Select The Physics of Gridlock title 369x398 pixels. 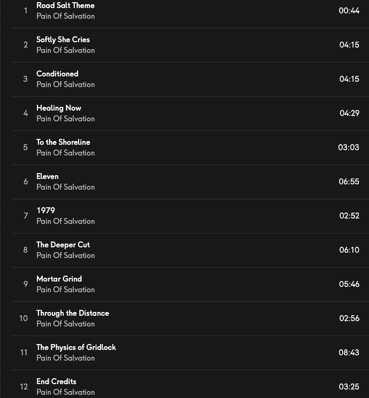pyautogui.click(x=76, y=347)
